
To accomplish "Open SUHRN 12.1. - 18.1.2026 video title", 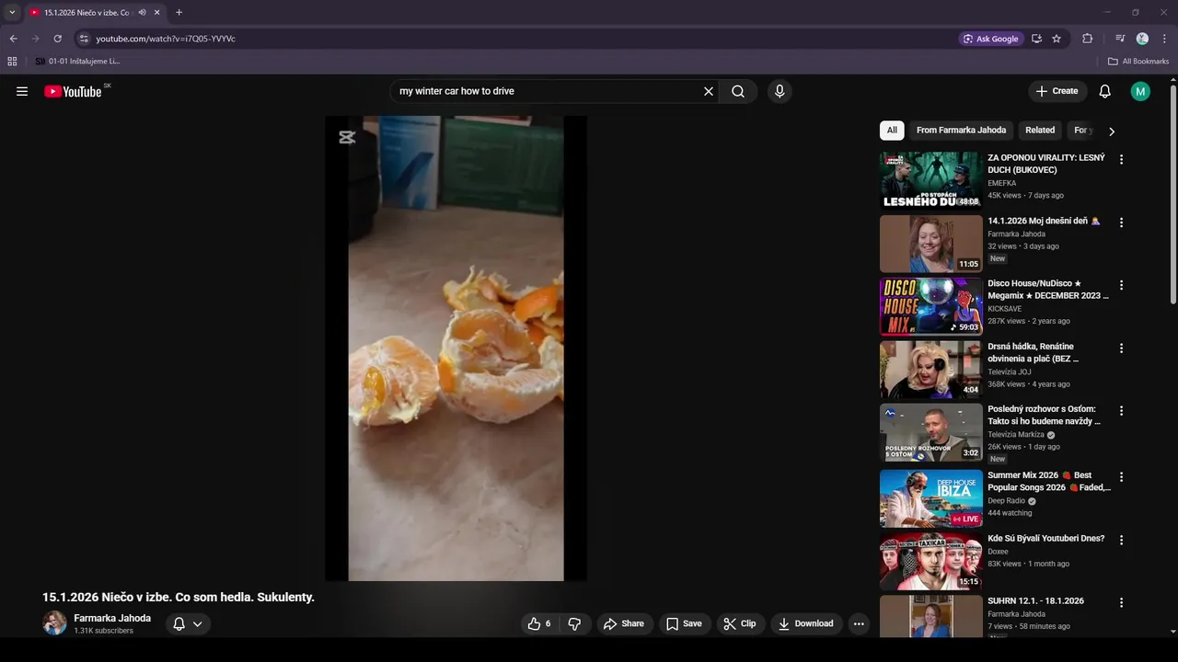I will coord(1035,600).
